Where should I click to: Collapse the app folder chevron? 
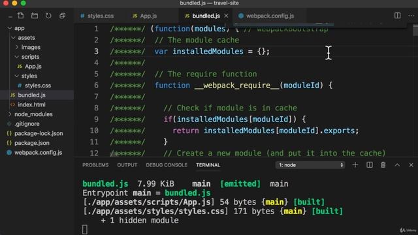pos(10,28)
